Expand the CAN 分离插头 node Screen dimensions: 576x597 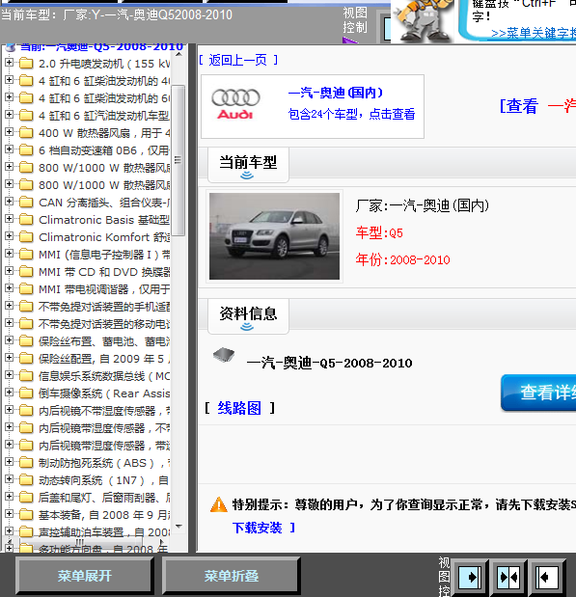click(x=9, y=202)
